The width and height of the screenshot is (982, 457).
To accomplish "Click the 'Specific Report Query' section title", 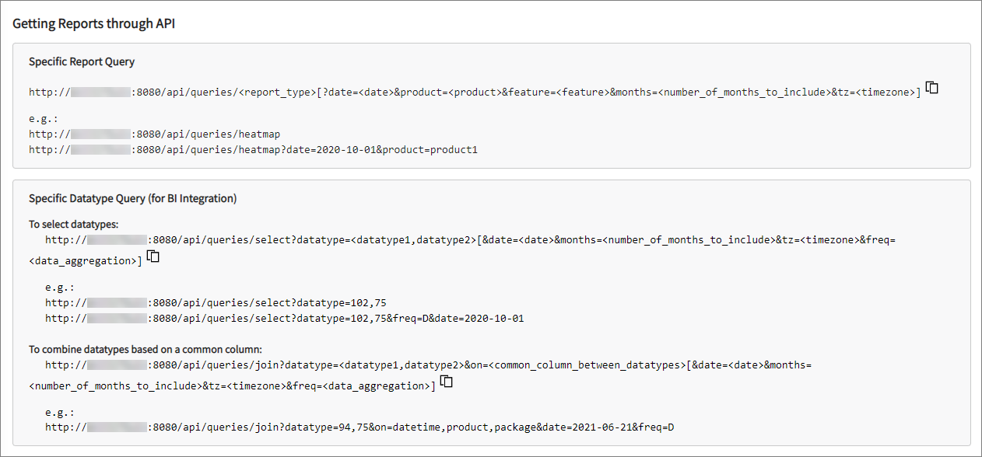I will 82,61.
